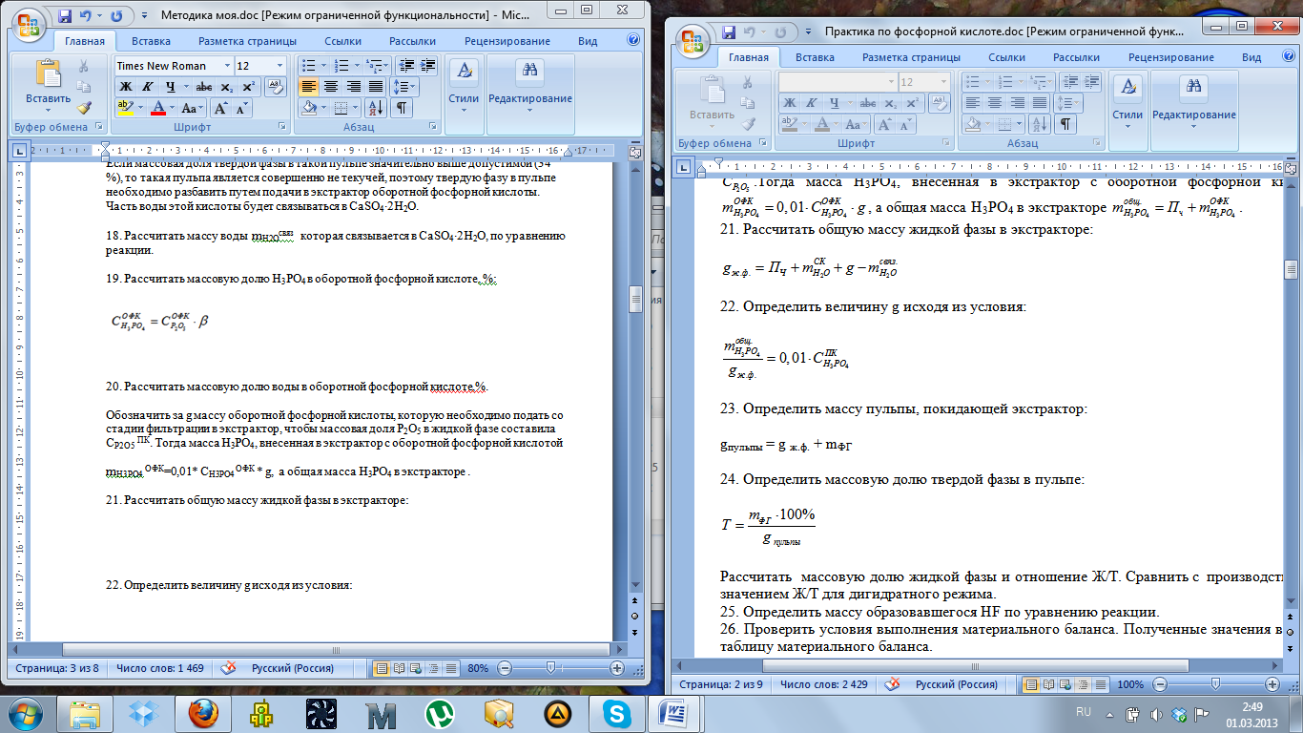Toggle strikethrough in Методика моя window
This screenshot has width=1303, height=733.
(x=202, y=87)
